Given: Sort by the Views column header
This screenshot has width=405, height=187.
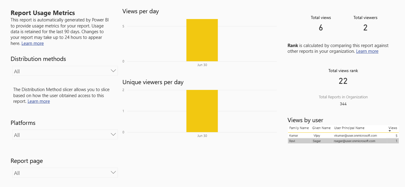Looking at the screenshot, I should [x=393, y=128].
